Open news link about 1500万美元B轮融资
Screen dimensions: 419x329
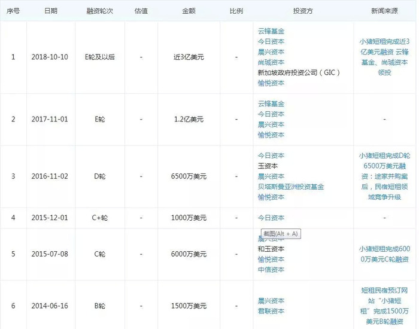tap(384, 306)
